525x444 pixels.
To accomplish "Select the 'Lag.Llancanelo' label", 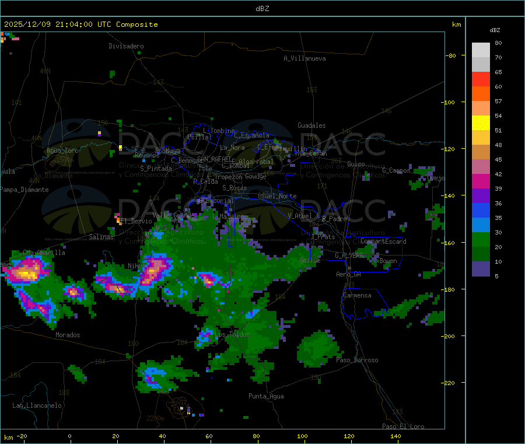I will [x=37, y=405].
